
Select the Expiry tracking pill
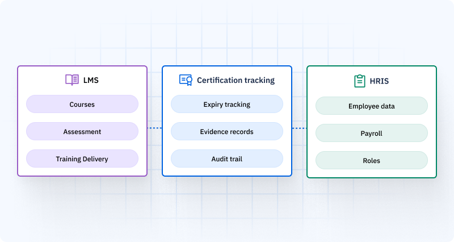227,105
